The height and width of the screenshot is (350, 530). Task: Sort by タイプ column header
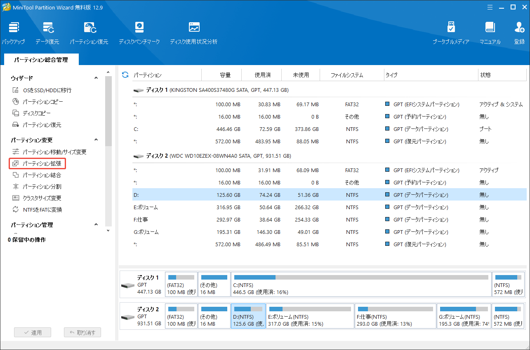tap(431, 75)
